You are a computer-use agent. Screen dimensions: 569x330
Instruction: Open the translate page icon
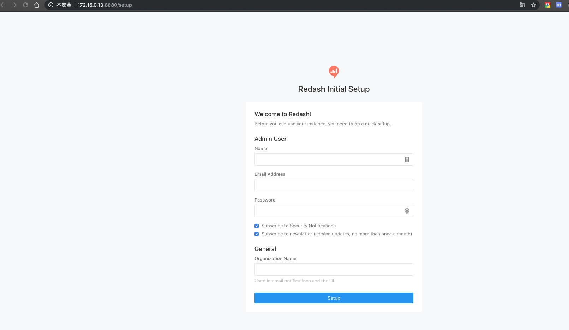coord(522,5)
